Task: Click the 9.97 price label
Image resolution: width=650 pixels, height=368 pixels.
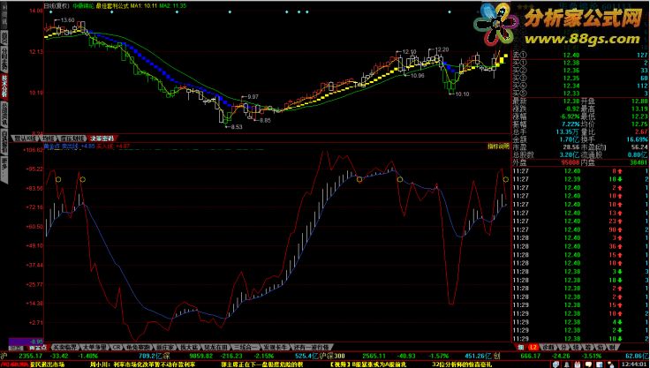Action: pos(252,96)
